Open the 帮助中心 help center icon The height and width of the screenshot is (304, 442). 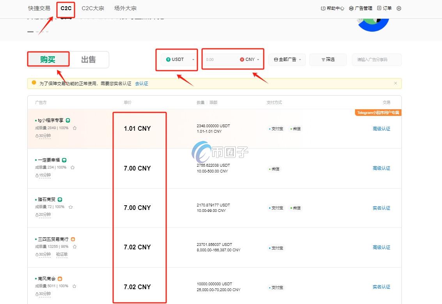322,8
